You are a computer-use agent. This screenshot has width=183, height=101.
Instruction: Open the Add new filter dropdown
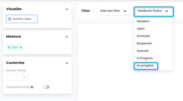113,11
